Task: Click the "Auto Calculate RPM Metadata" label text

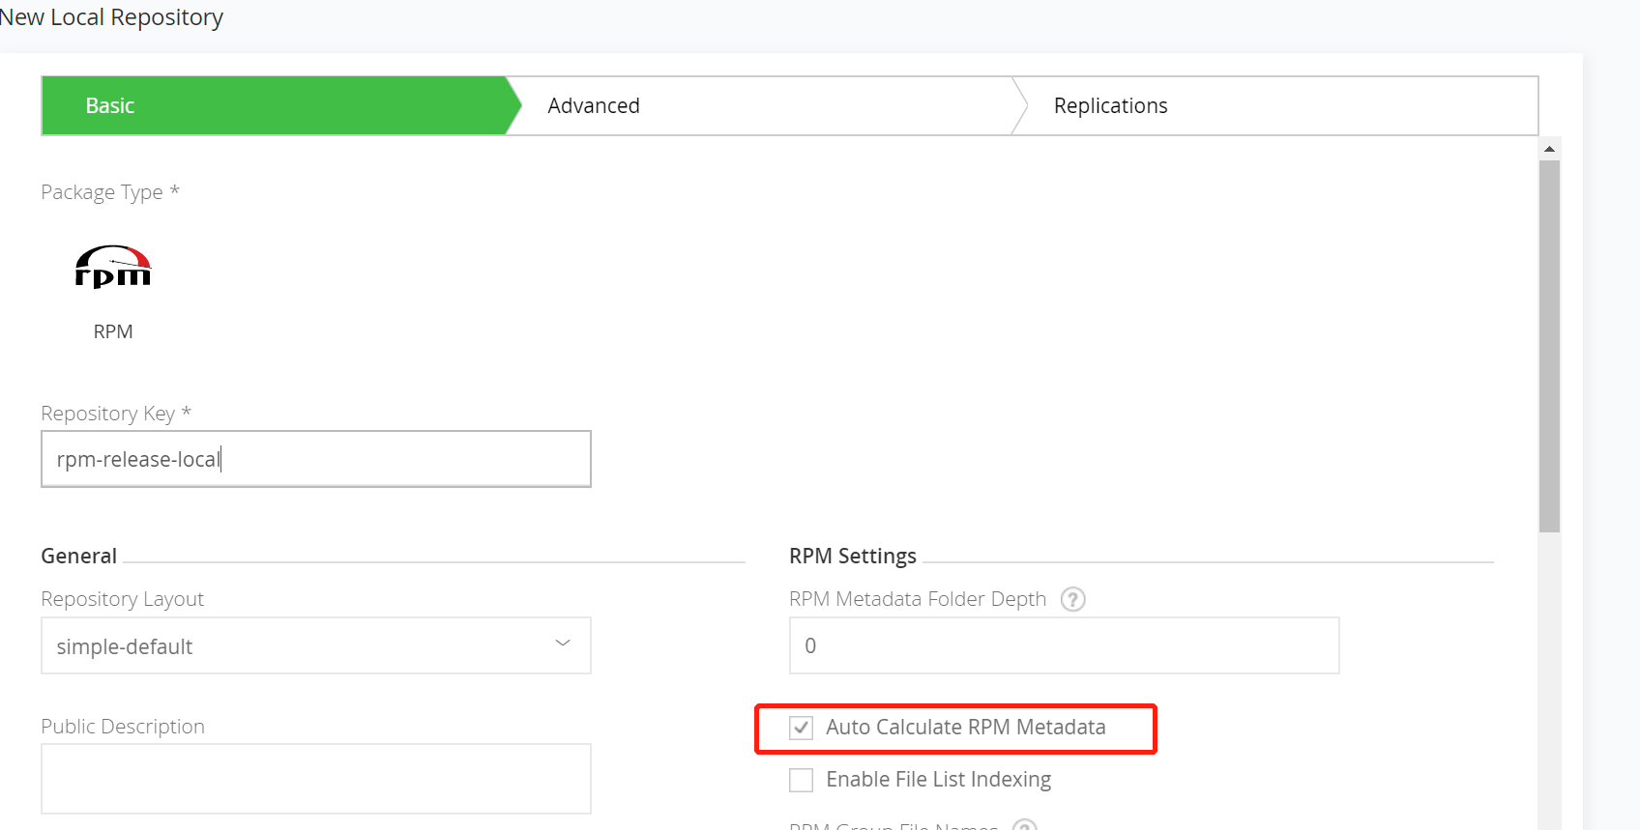Action: point(965,728)
